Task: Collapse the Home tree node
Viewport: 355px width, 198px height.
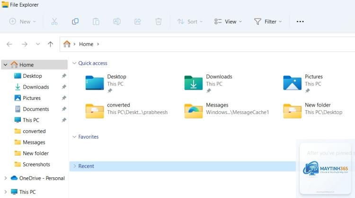Action: point(5,65)
